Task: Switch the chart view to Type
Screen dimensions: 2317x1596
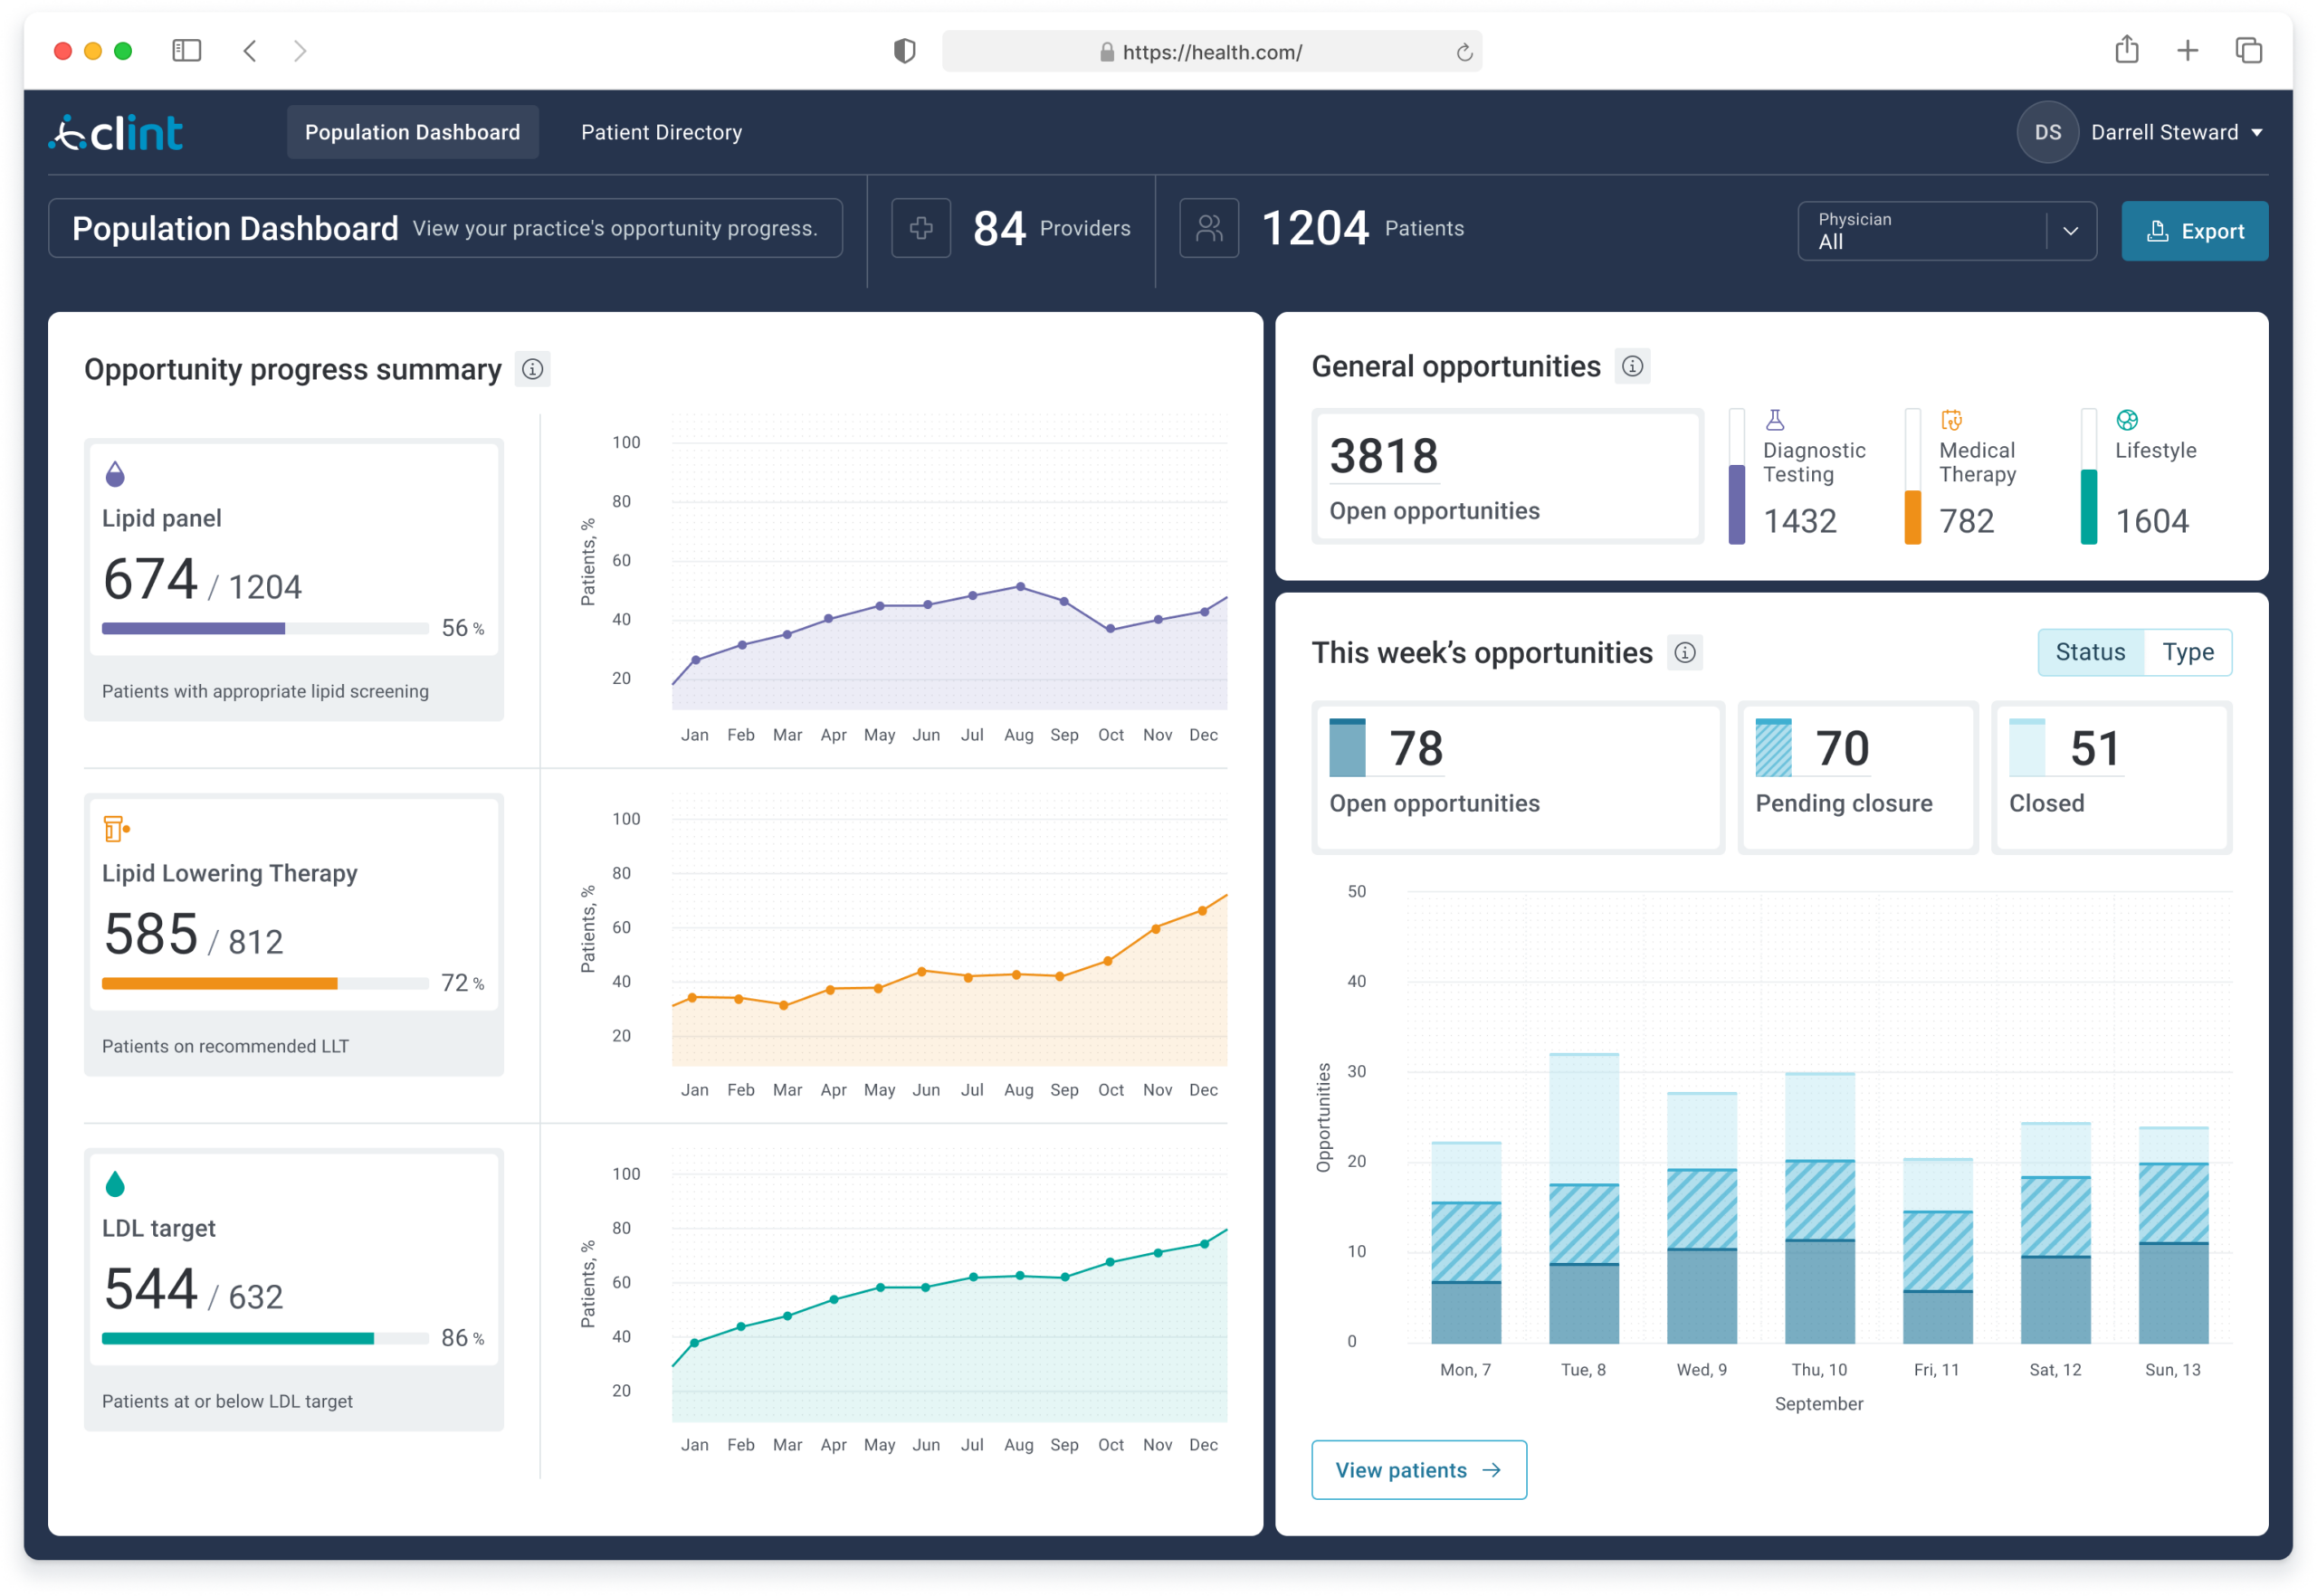Action: pos(2189,652)
